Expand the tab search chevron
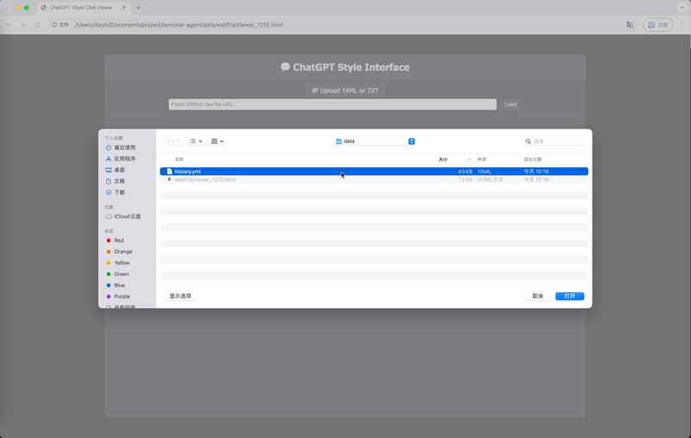The height and width of the screenshot is (438, 691). tap(682, 8)
